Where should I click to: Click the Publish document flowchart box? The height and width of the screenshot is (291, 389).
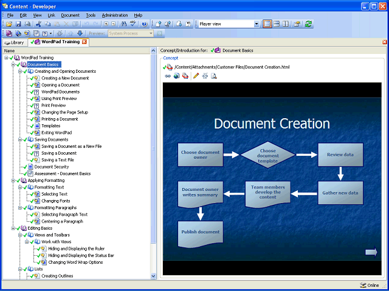coord(201,233)
